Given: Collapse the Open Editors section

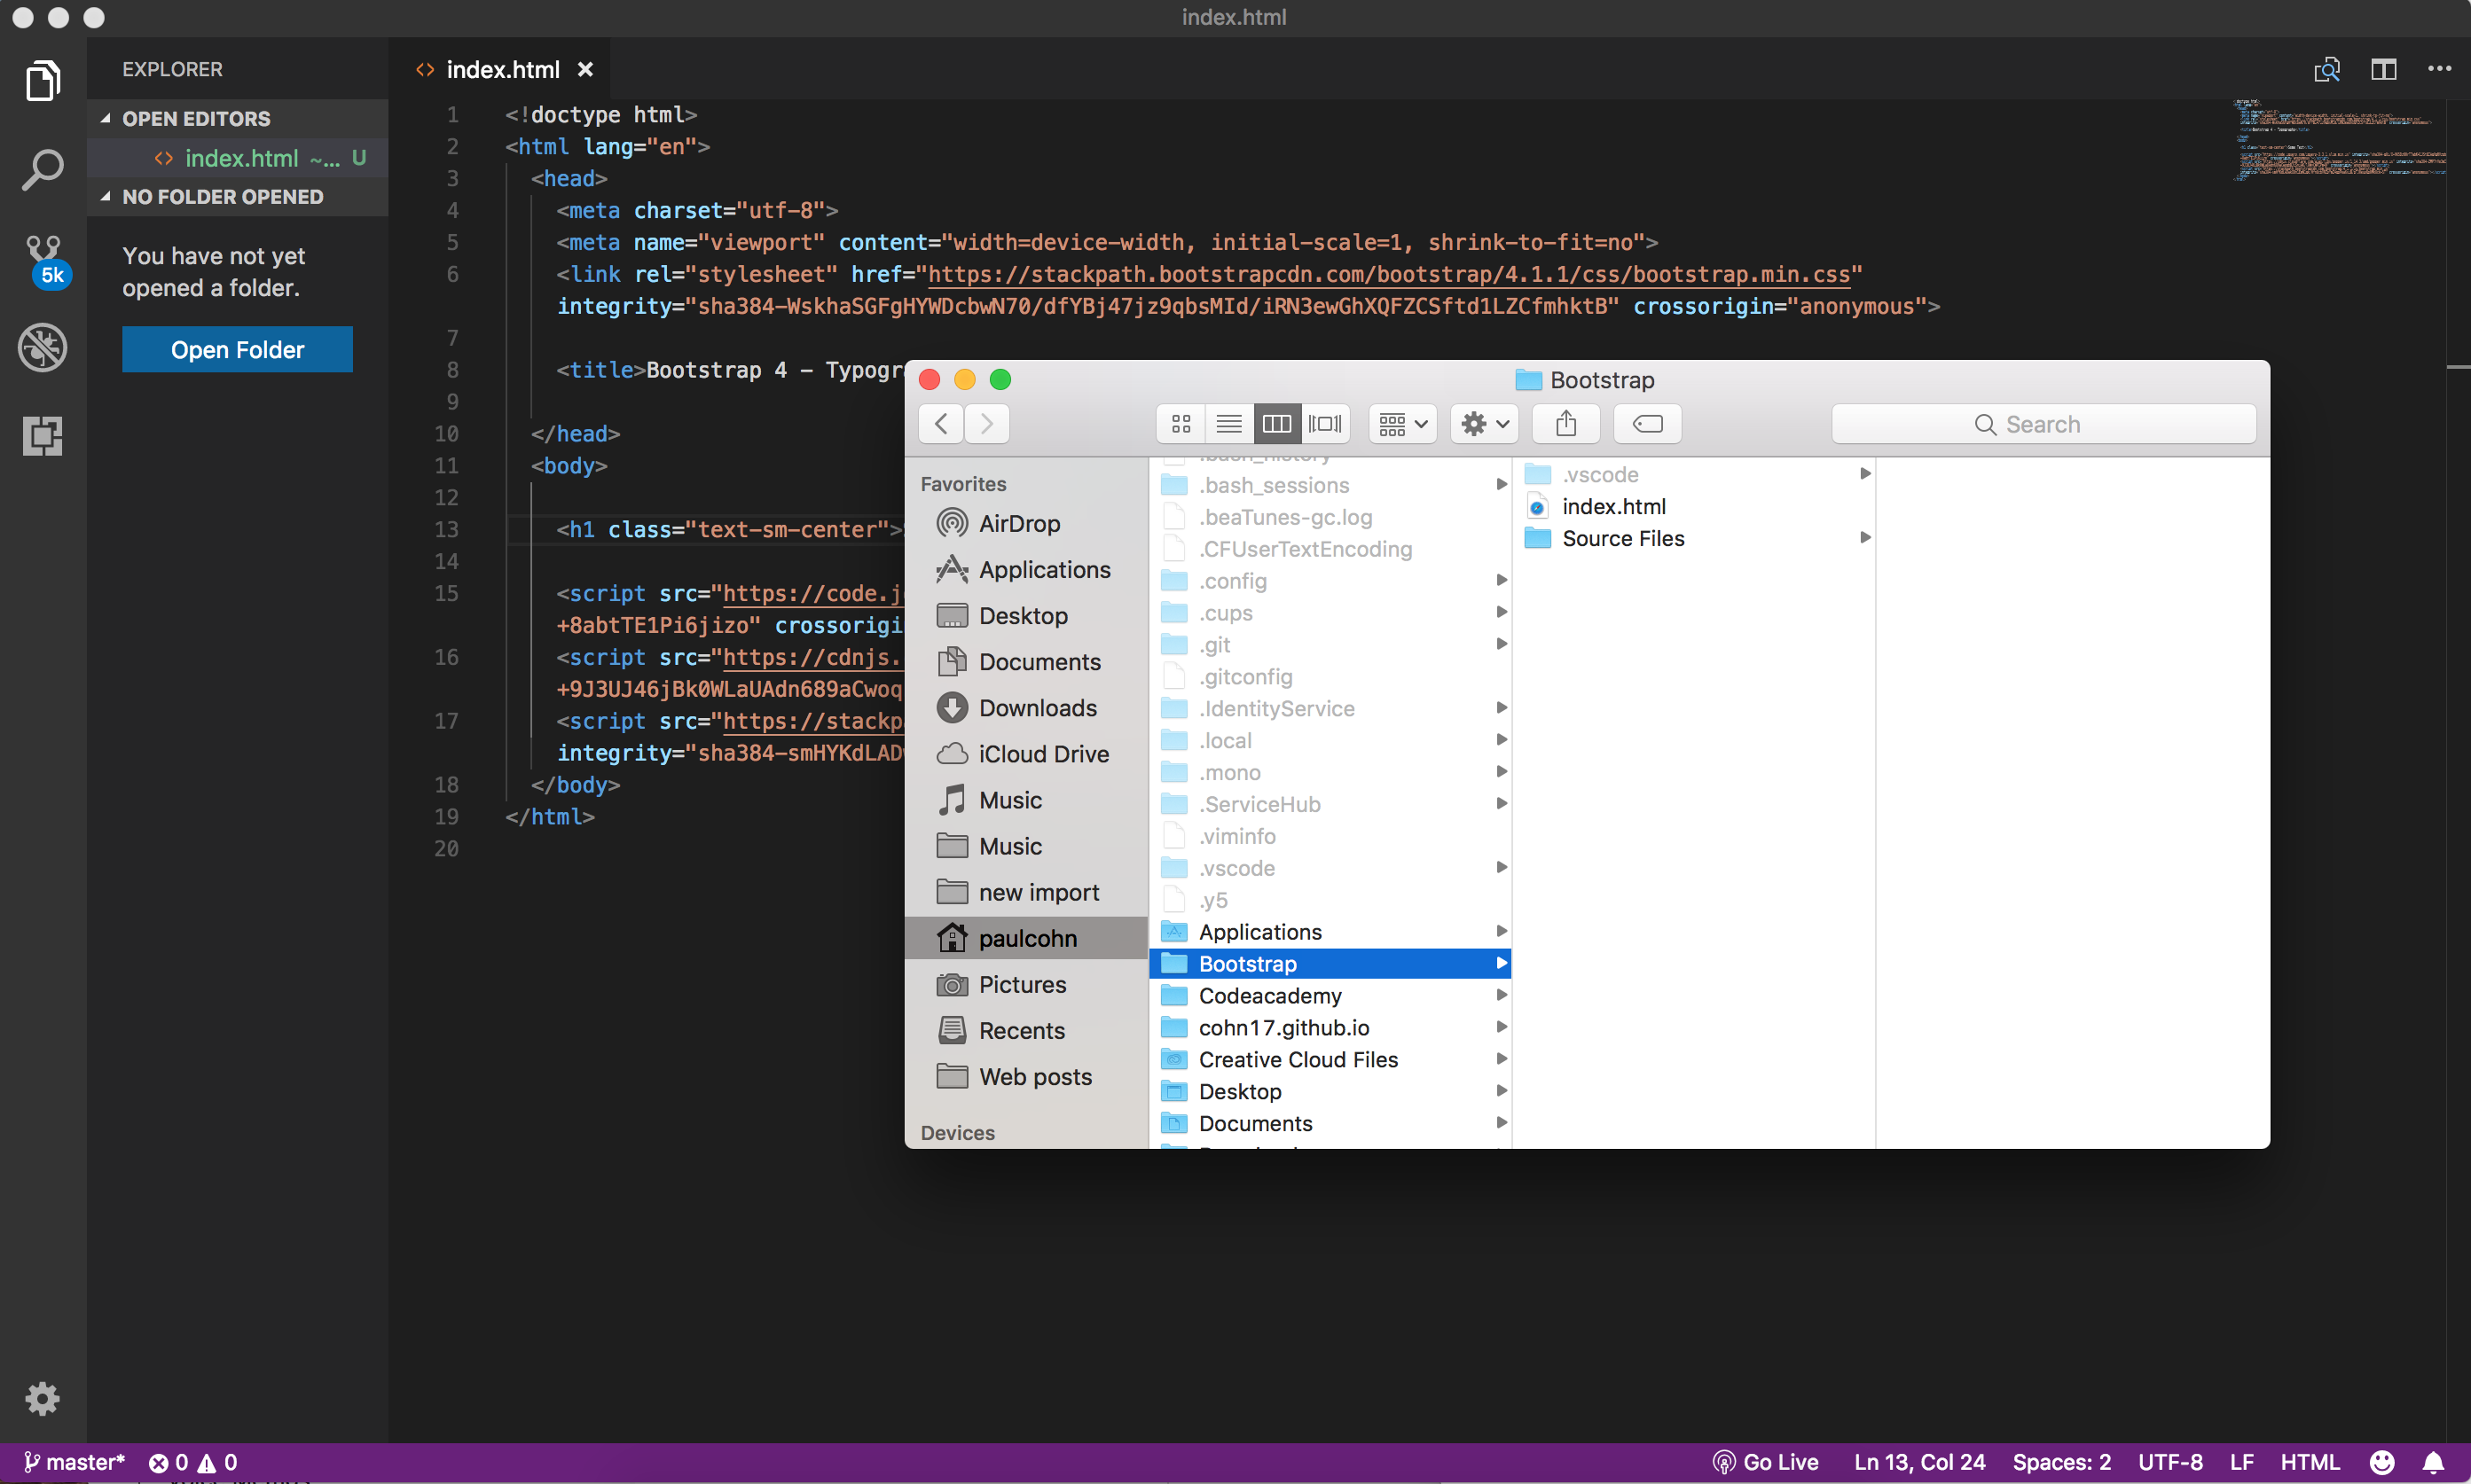Looking at the screenshot, I should tap(196, 119).
